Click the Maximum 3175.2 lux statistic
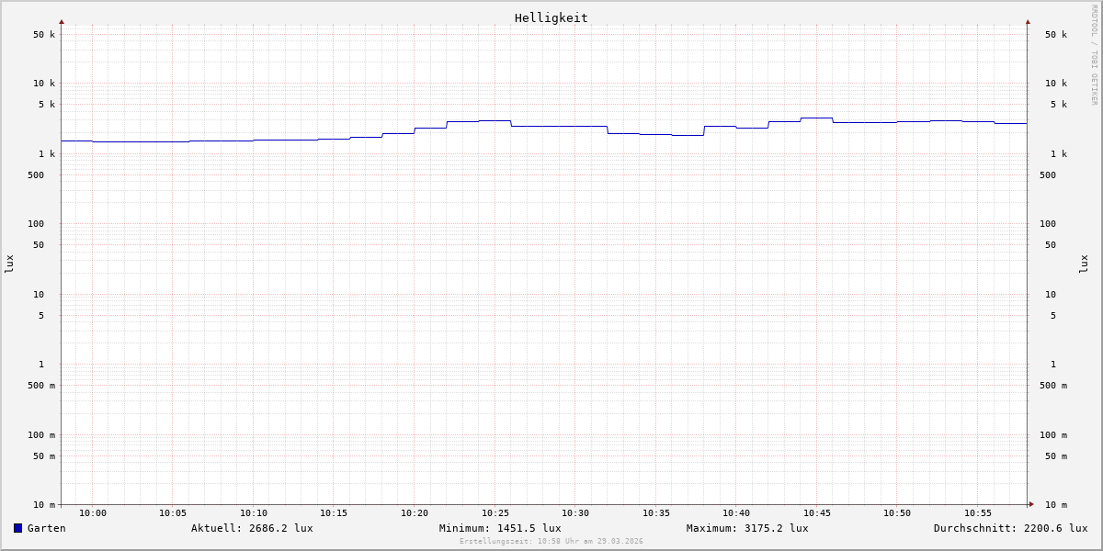 (747, 528)
